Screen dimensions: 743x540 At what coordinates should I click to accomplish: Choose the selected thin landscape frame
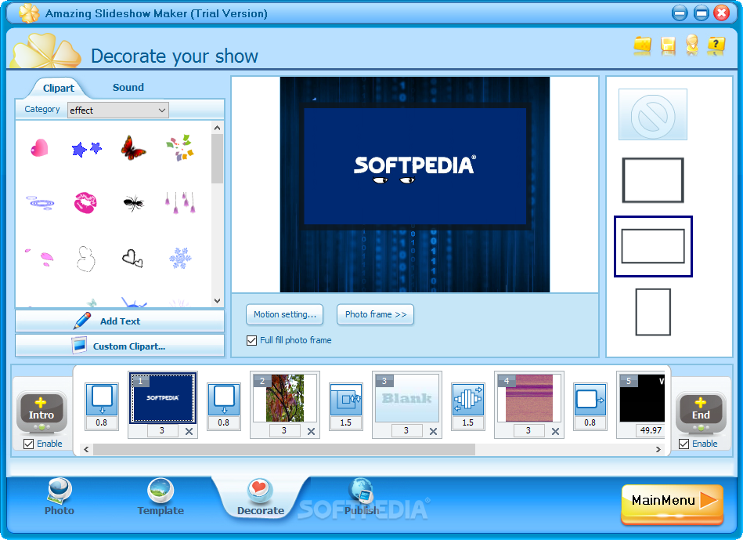[653, 246]
